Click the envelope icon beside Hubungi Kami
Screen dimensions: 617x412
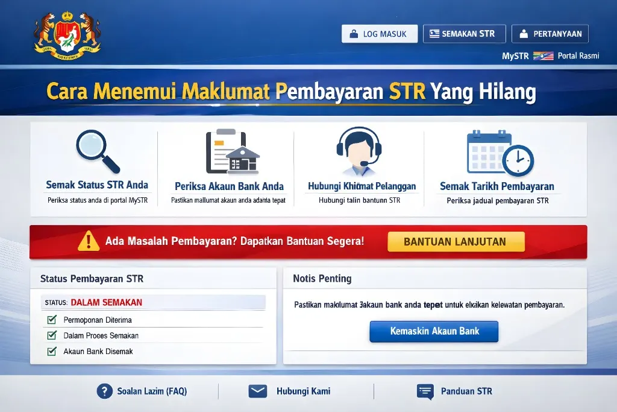point(258,391)
